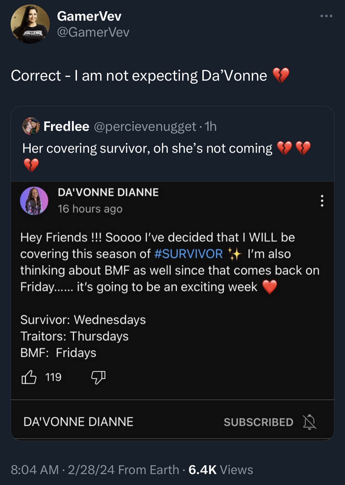
Task: Dislike the post with the thumbs down icon
Action: coord(98,377)
